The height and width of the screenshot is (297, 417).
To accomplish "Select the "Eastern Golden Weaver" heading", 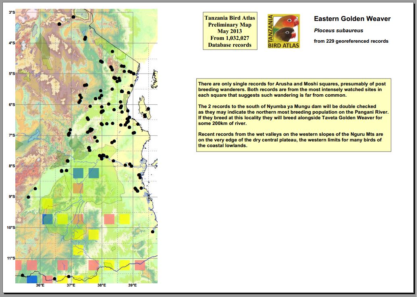I will 352,19.
